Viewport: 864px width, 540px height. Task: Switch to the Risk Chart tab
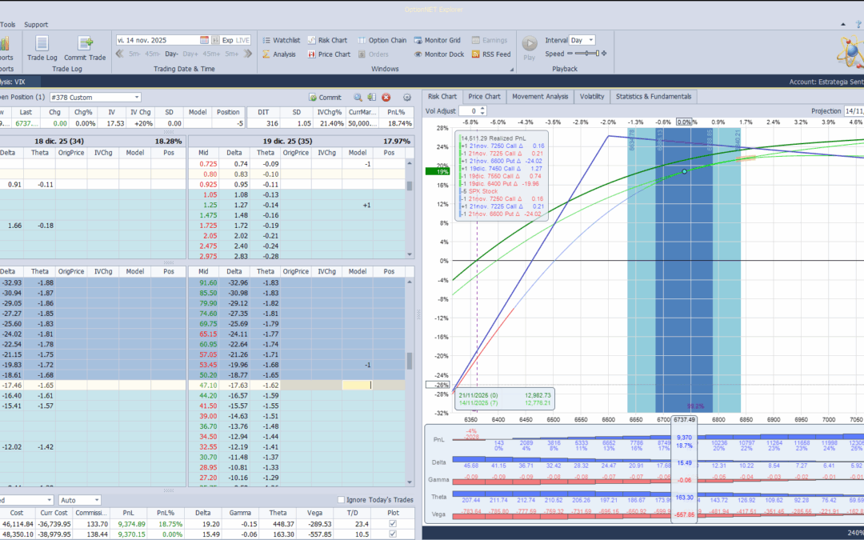[x=442, y=97]
